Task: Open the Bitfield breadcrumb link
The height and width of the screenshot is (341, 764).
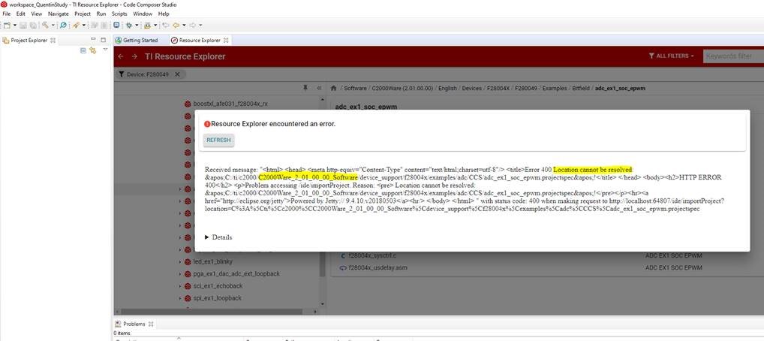Action: 582,89
